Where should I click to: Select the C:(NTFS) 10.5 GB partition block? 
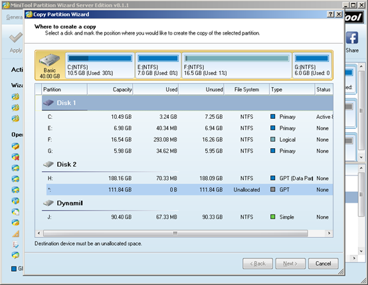(x=100, y=65)
